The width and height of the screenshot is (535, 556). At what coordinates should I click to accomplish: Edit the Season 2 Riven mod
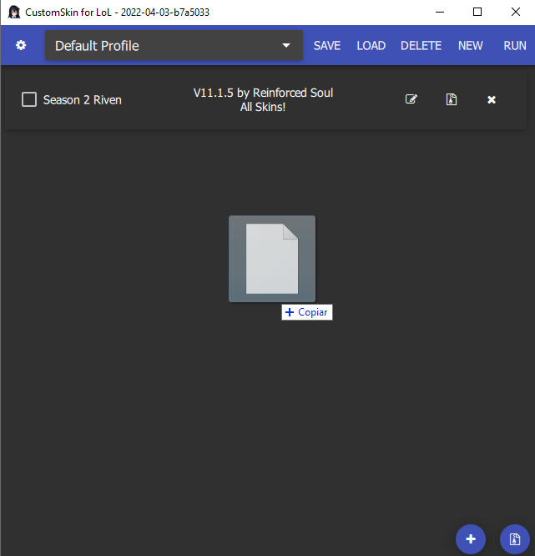(x=411, y=99)
